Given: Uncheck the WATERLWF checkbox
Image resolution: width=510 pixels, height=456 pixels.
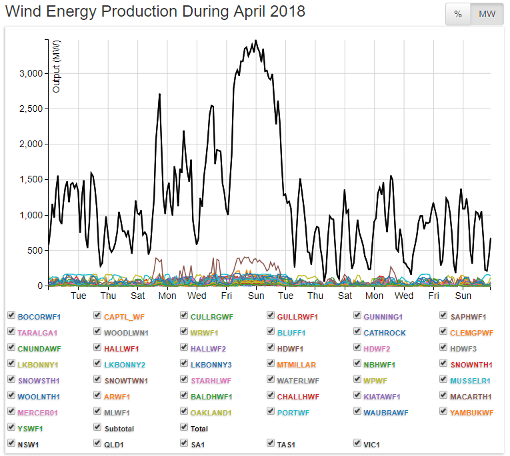Looking at the screenshot, I should tap(271, 380).
